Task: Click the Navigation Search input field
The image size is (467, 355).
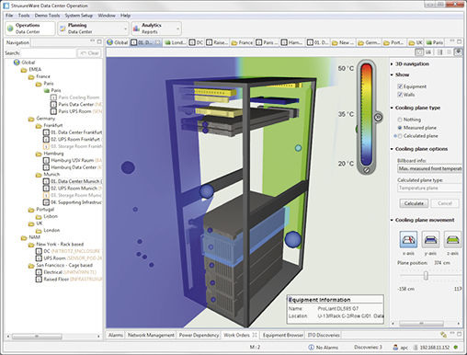Action: point(48,53)
